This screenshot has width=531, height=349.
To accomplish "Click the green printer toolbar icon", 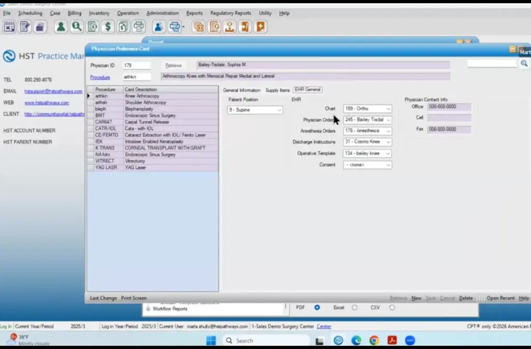I will point(139,27).
